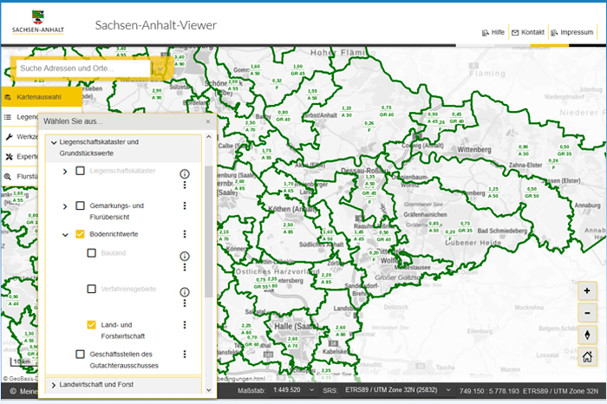This screenshot has height=404, width=607.
Task: Return to home map extent
Action: click(587, 356)
